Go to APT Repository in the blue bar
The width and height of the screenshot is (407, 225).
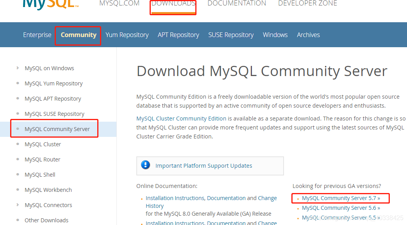pos(179,35)
